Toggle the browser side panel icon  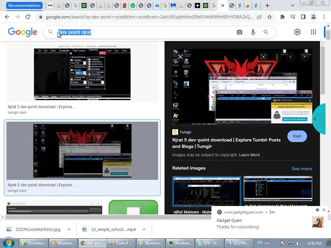tap(303, 17)
